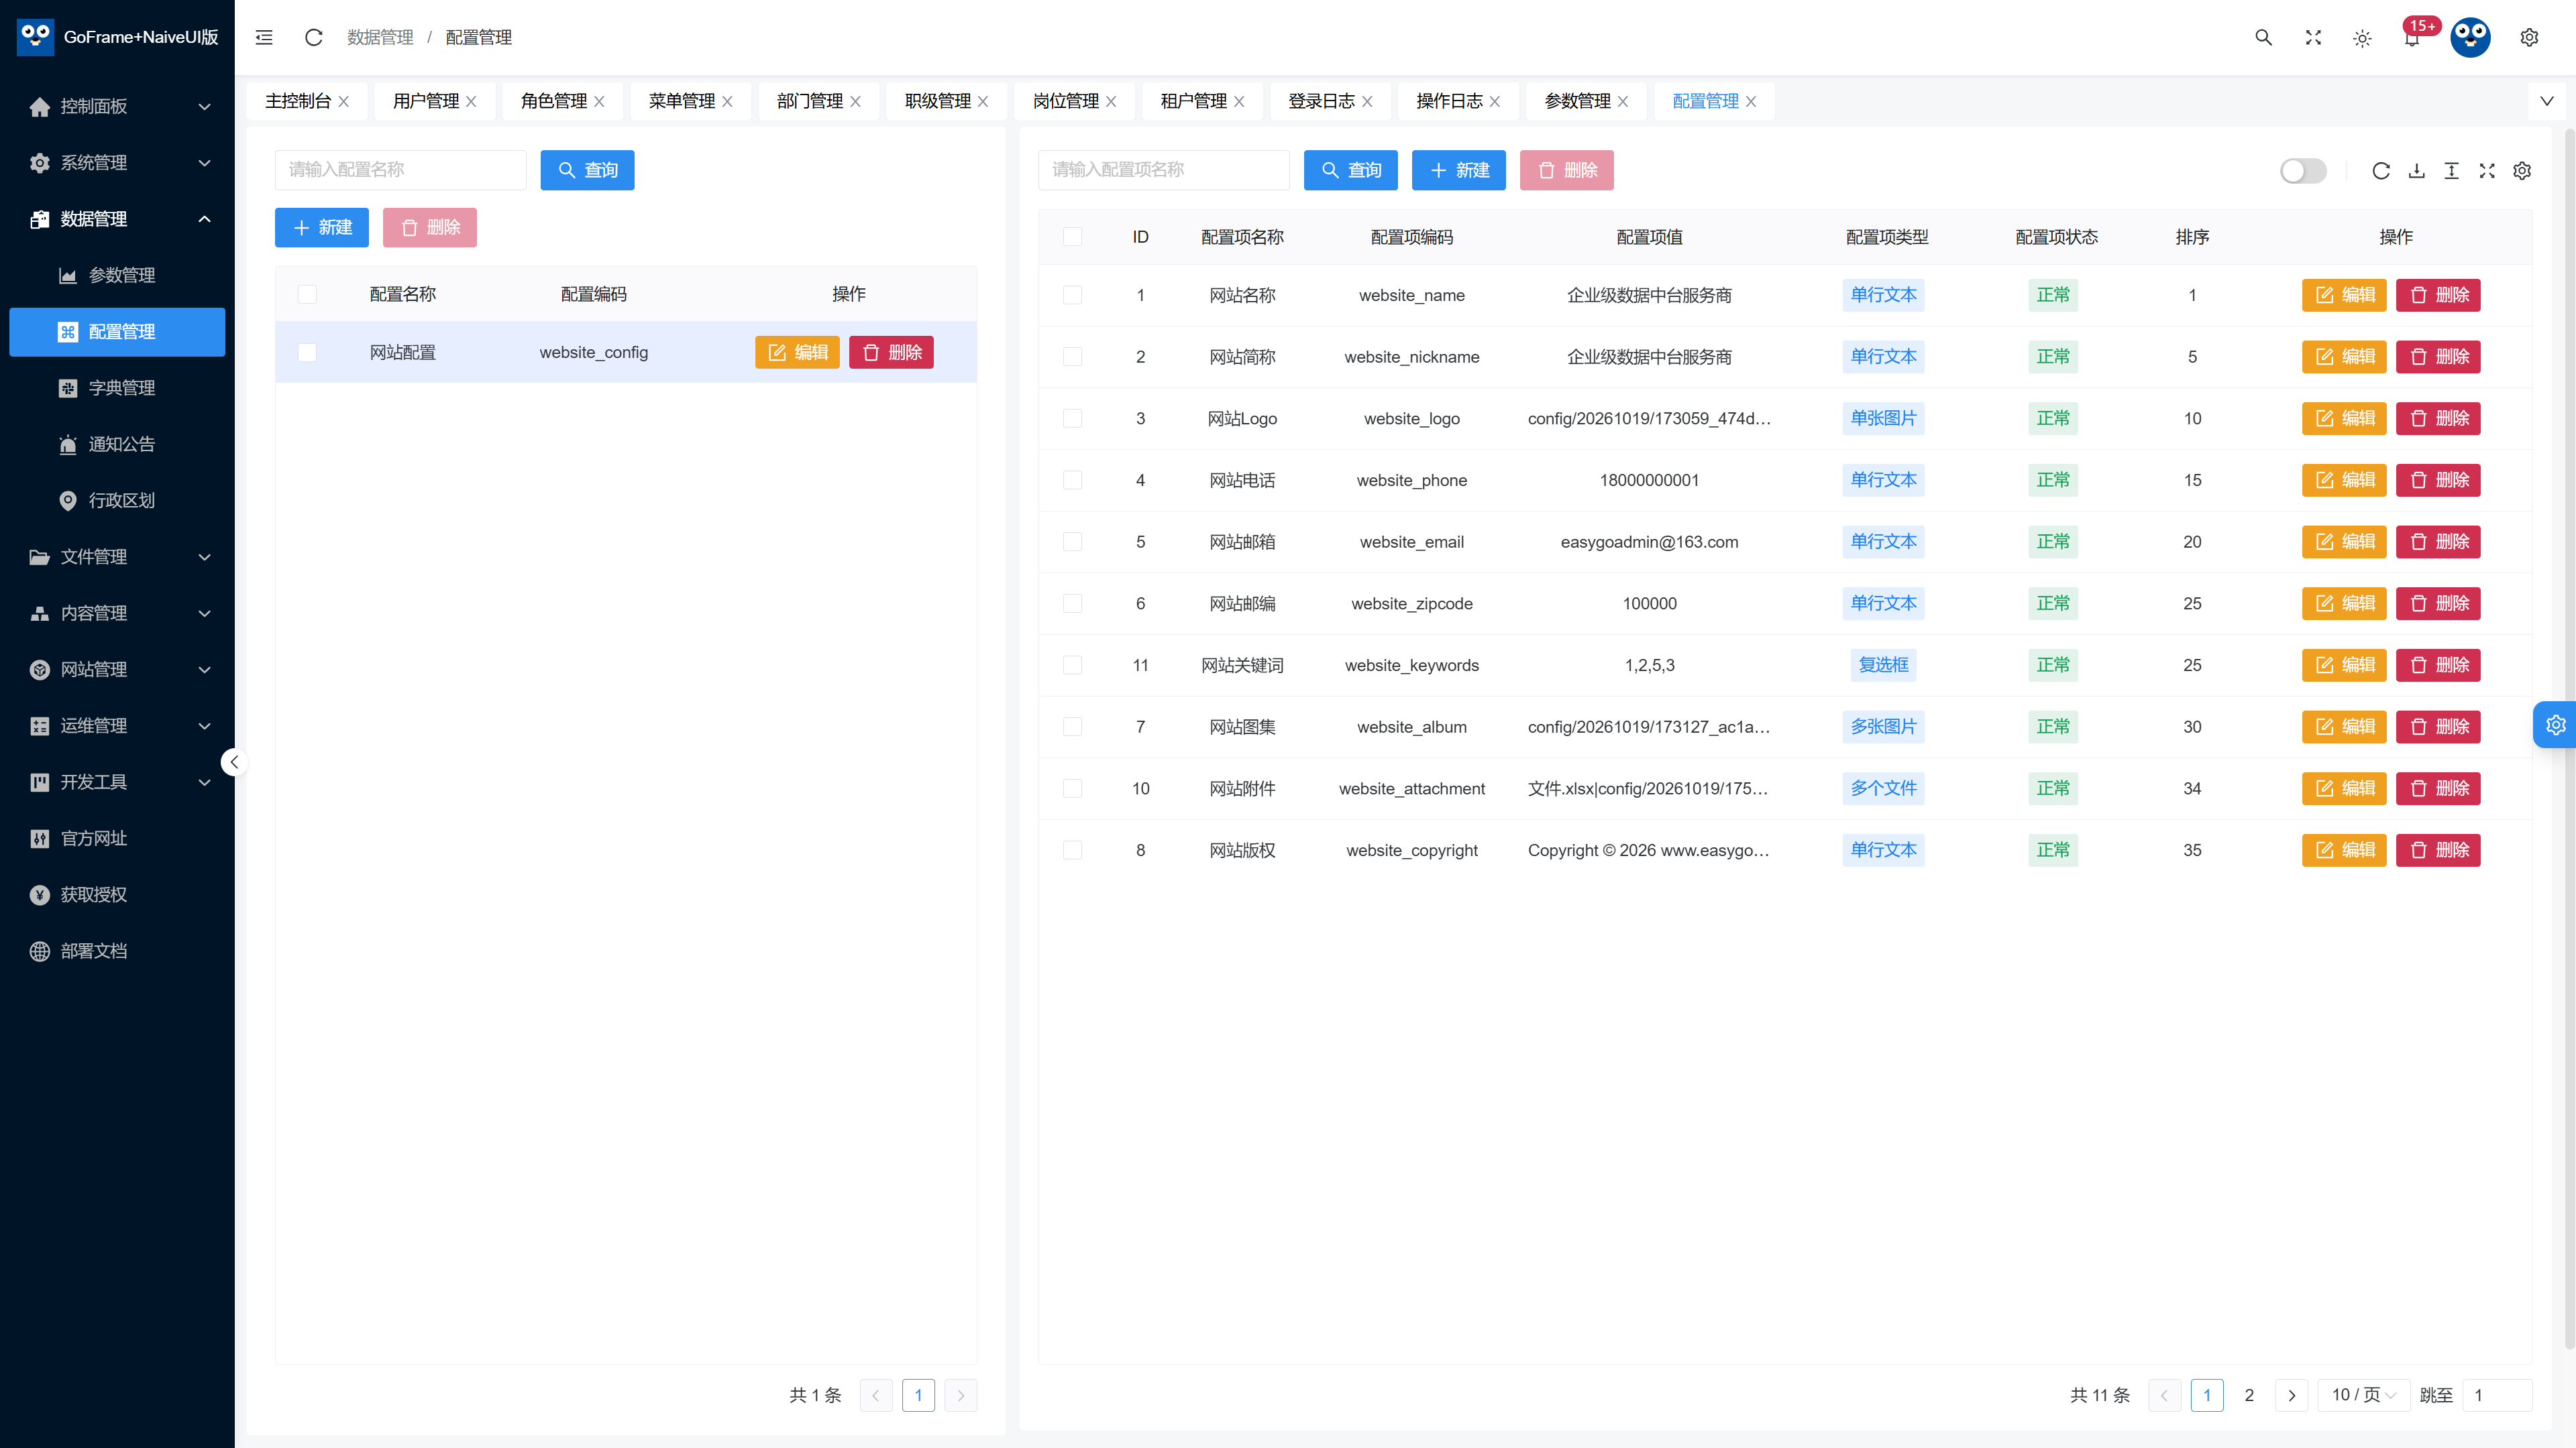The image size is (2576, 1448).
Task: Toggle the switch above the config table
Action: click(x=2303, y=171)
